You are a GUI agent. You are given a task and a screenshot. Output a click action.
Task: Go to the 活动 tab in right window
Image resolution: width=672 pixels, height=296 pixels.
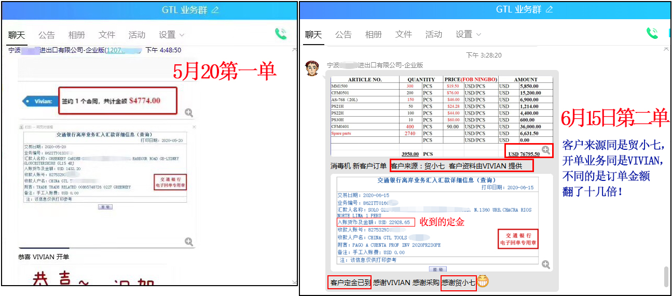pos(433,34)
